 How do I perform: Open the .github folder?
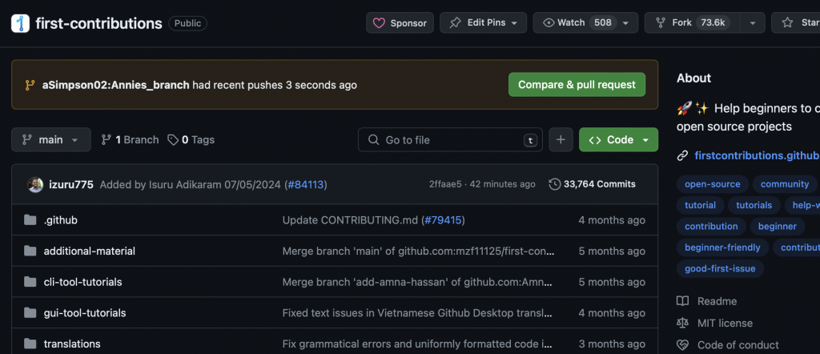(61, 220)
